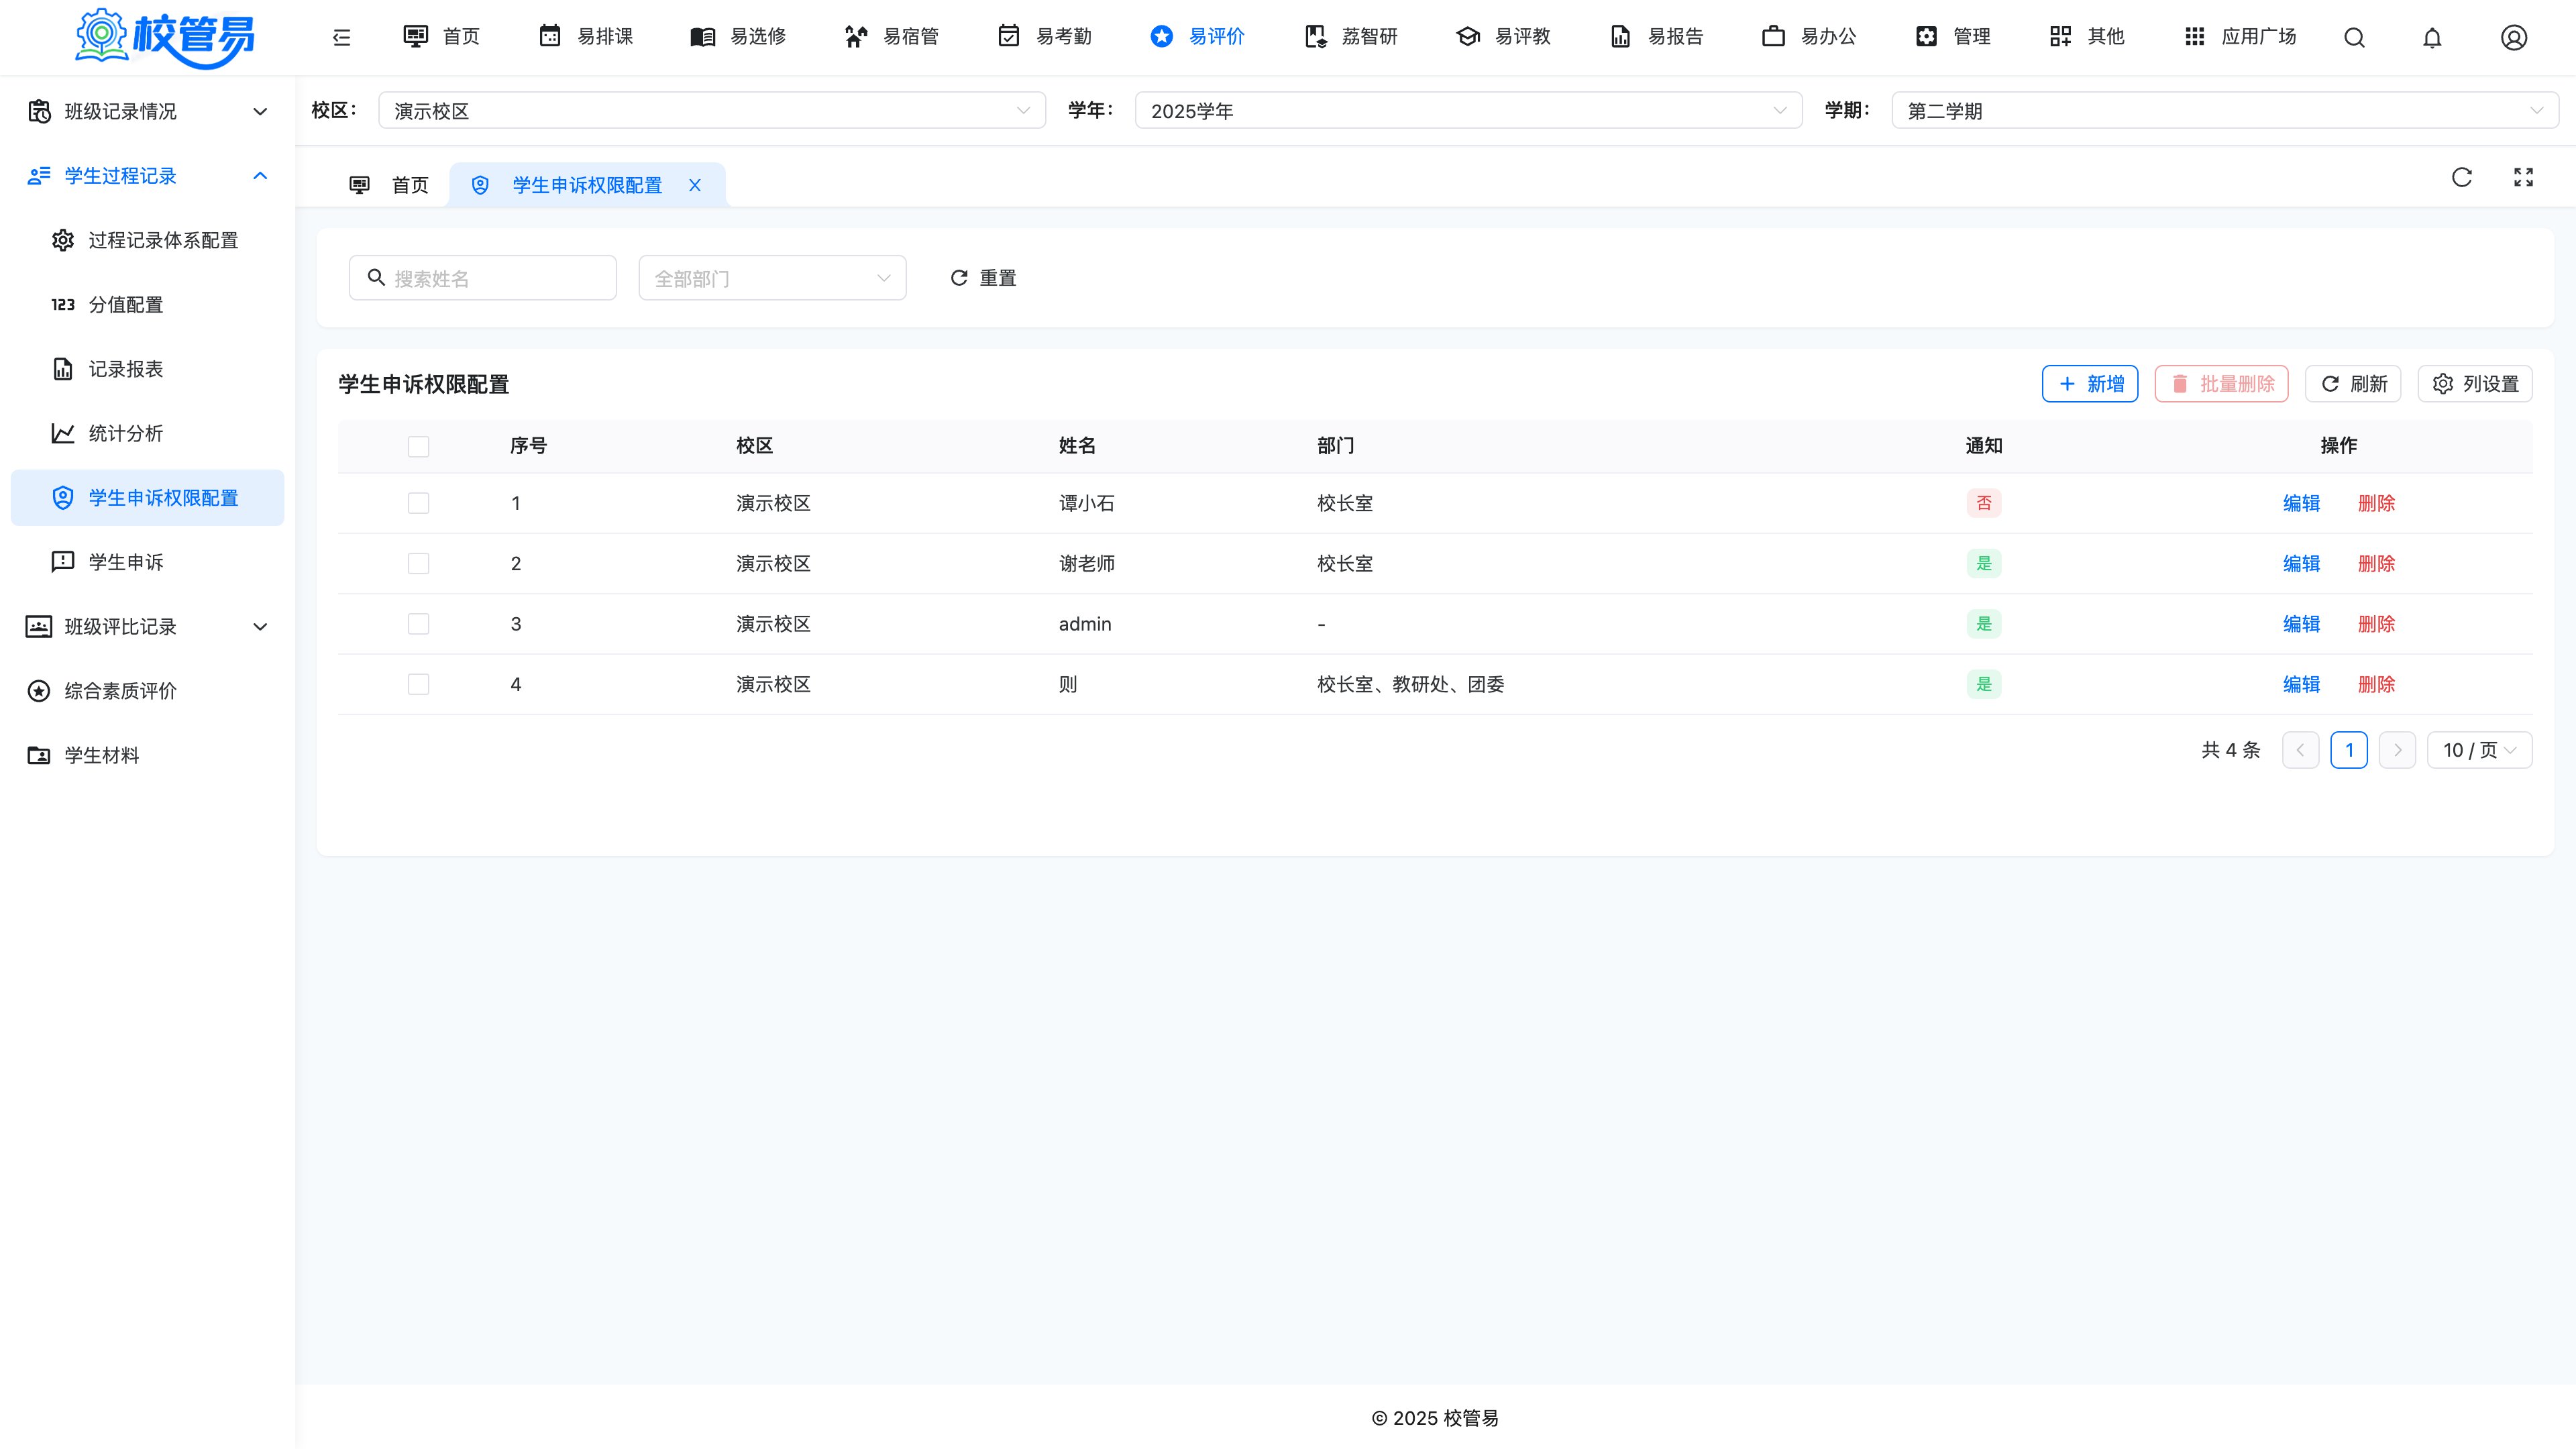The image size is (2576, 1449).
Task: Open 首页 in top navigation
Action: tap(441, 37)
